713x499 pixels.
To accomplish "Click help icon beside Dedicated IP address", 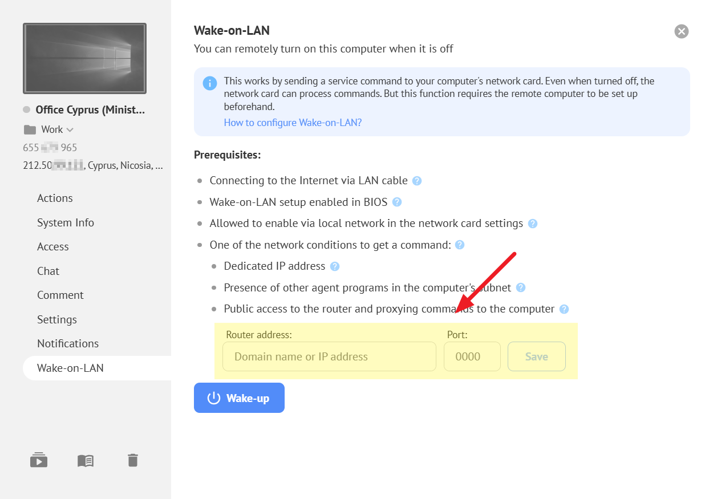I will point(335,266).
